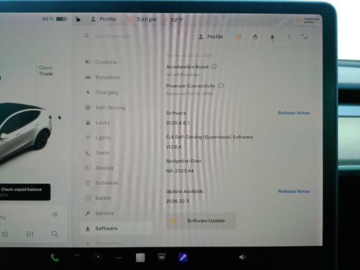Viewport: 360px width, 270px height.
Task: Tap the charge port lightning bolt icon
Action: tap(60, 118)
